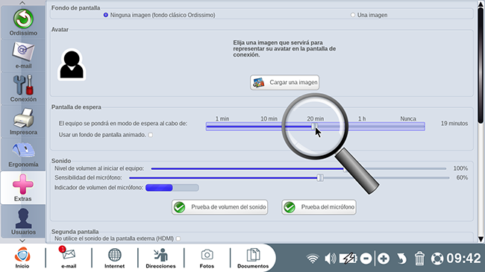Open the trash bin icon
This screenshot has width=485, height=272.
[419, 259]
